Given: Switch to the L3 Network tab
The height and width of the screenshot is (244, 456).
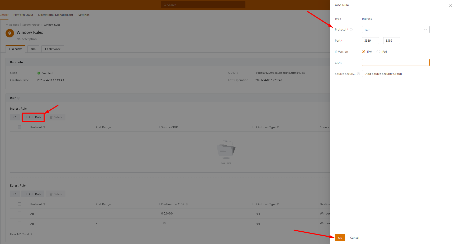Looking at the screenshot, I should pyautogui.click(x=53, y=49).
